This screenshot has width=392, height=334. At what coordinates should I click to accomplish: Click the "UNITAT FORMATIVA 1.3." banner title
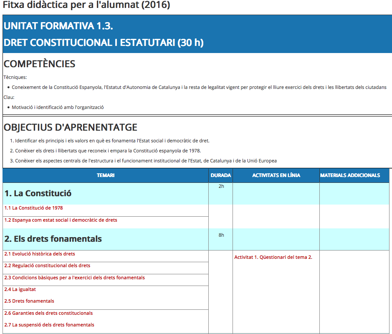pyautogui.click(x=58, y=26)
